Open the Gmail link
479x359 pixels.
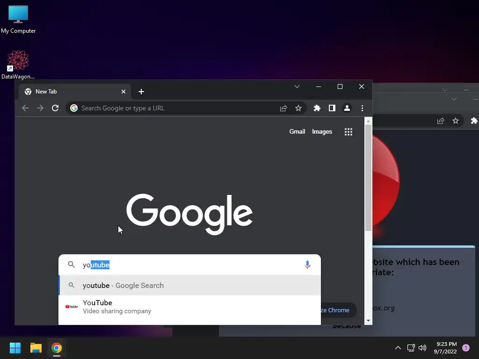(x=297, y=131)
